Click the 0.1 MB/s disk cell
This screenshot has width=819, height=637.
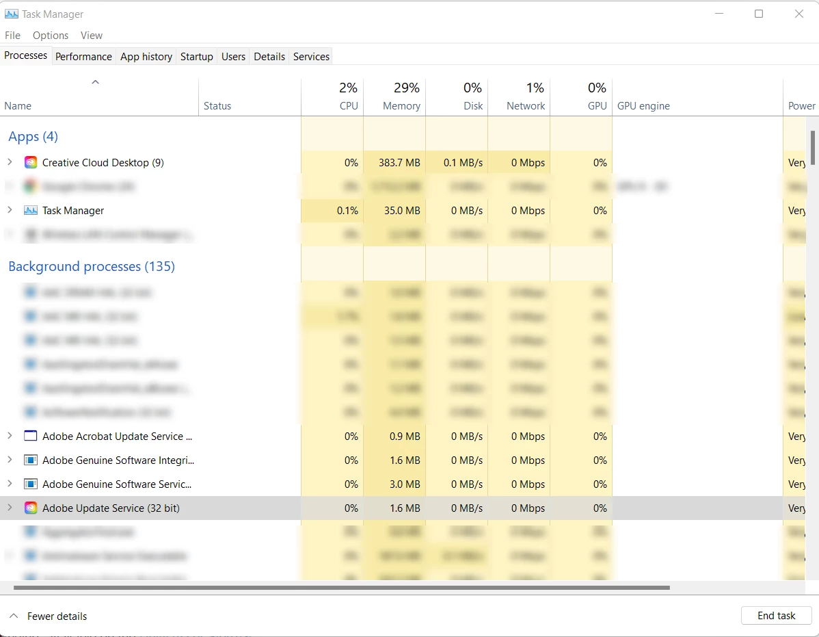(x=457, y=163)
